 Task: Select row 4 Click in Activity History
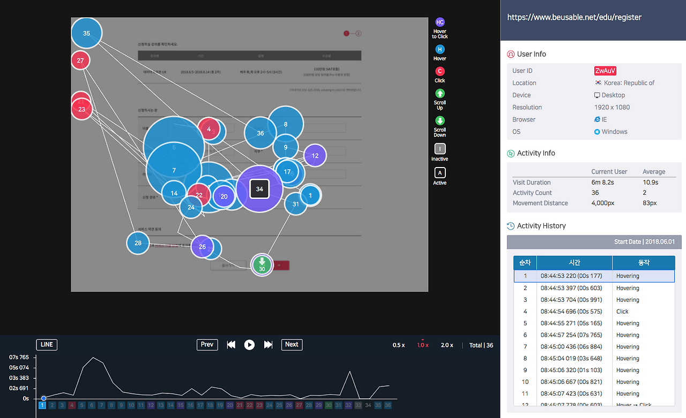[594, 311]
